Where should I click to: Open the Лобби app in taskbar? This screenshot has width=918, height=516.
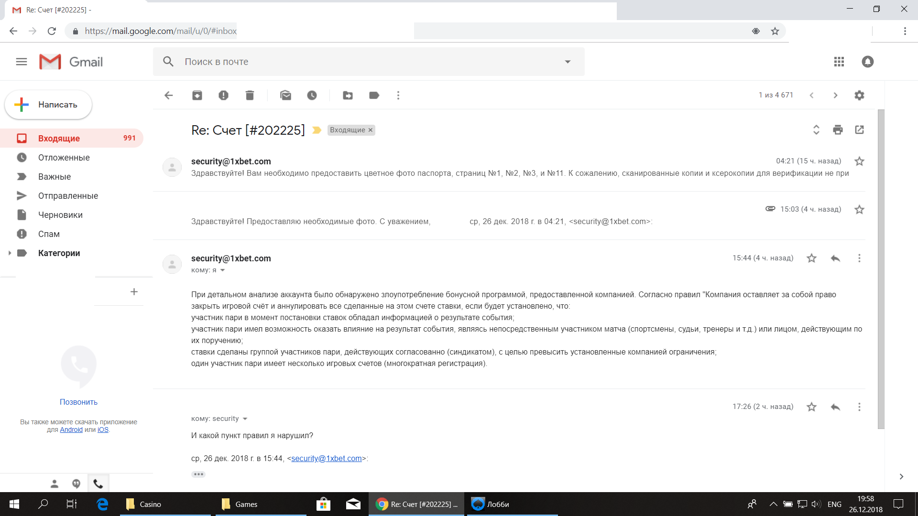point(512,504)
